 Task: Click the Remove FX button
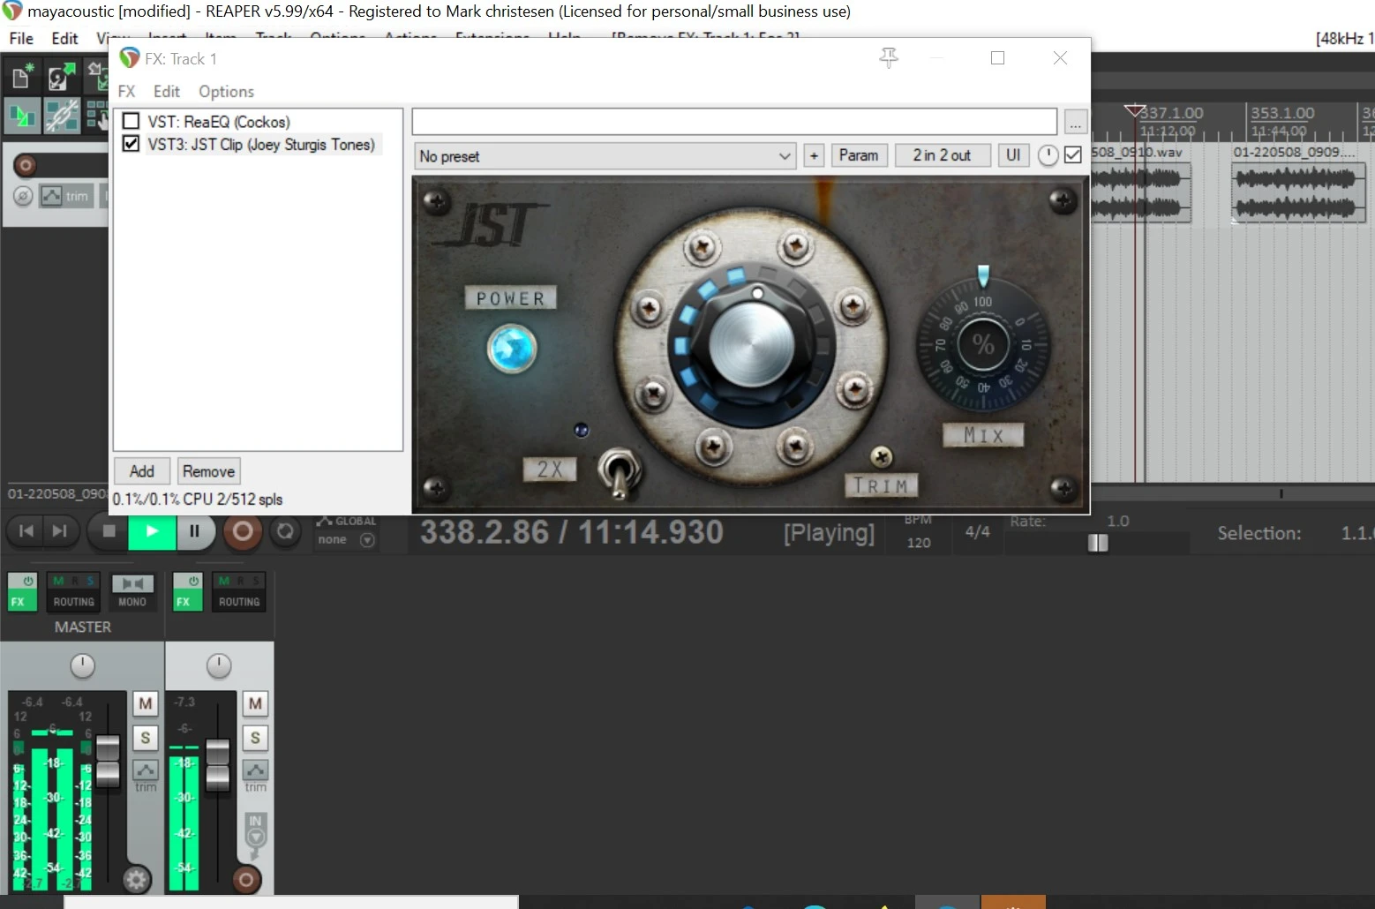(208, 471)
